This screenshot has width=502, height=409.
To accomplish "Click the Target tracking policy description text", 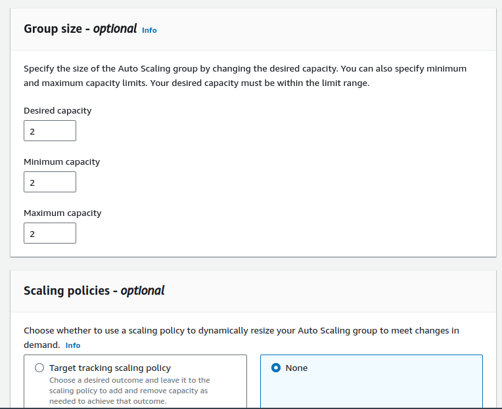I will [129, 391].
